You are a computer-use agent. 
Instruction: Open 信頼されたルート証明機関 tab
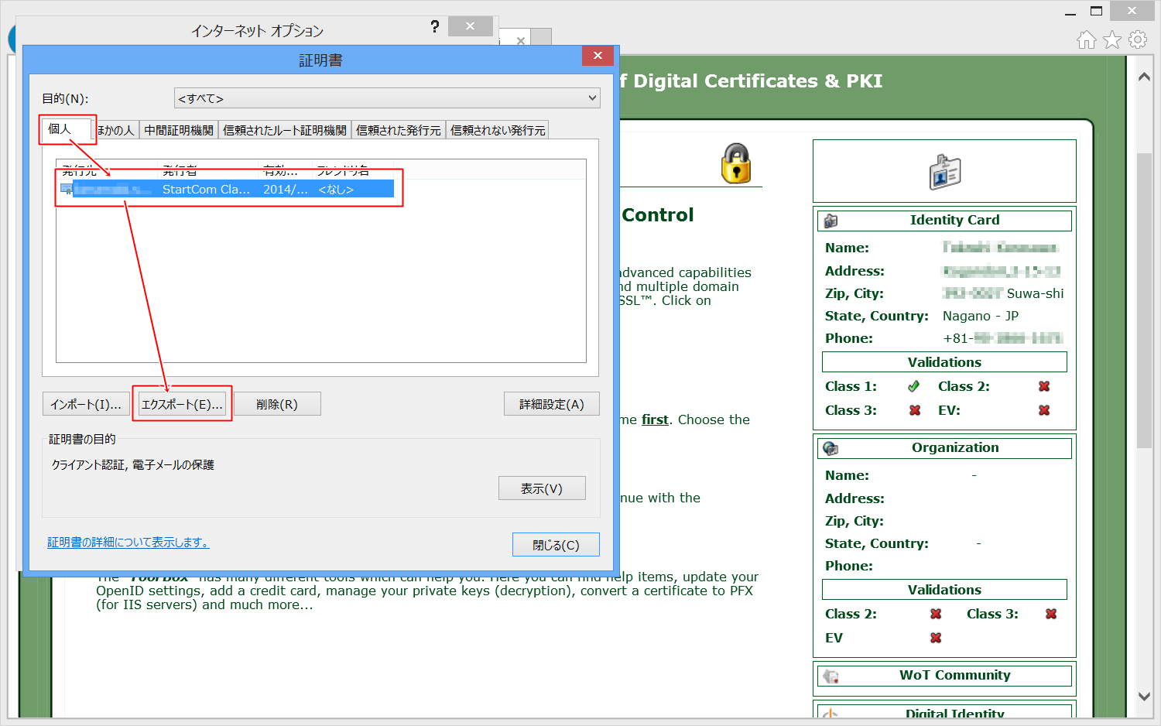284,130
